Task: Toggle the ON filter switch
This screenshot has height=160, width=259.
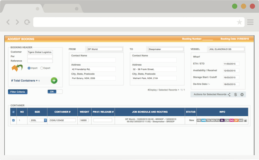Action: point(55,92)
